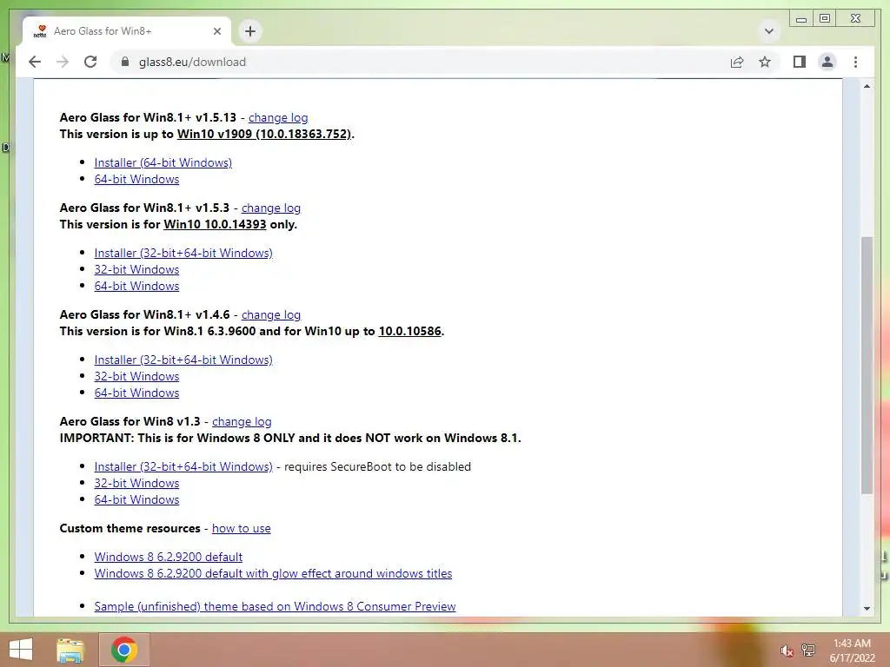Click the forward navigation arrow
Screen dimensions: 890x667
coord(63,62)
